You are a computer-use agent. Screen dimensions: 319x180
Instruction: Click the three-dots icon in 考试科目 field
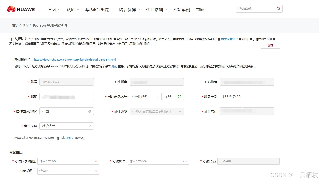coord(185,161)
